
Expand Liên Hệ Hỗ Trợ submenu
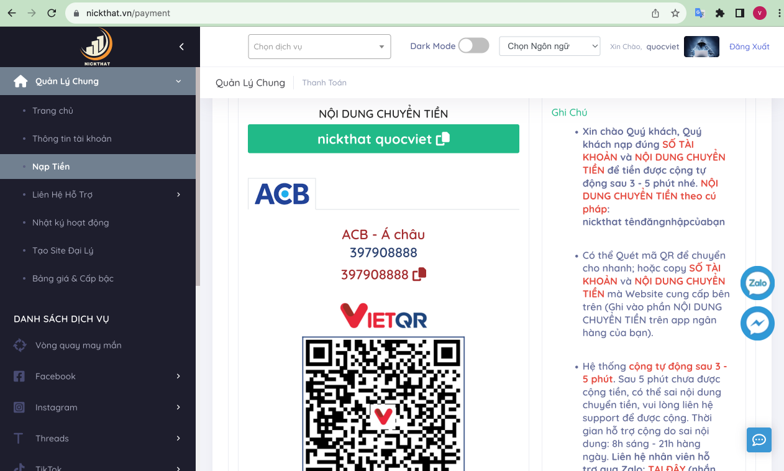point(178,194)
